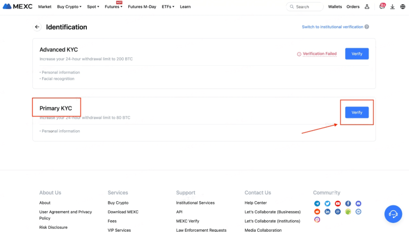Screen dimensions: 409x232
Task: Open the green CoinGecko community icon
Action: pos(348,212)
